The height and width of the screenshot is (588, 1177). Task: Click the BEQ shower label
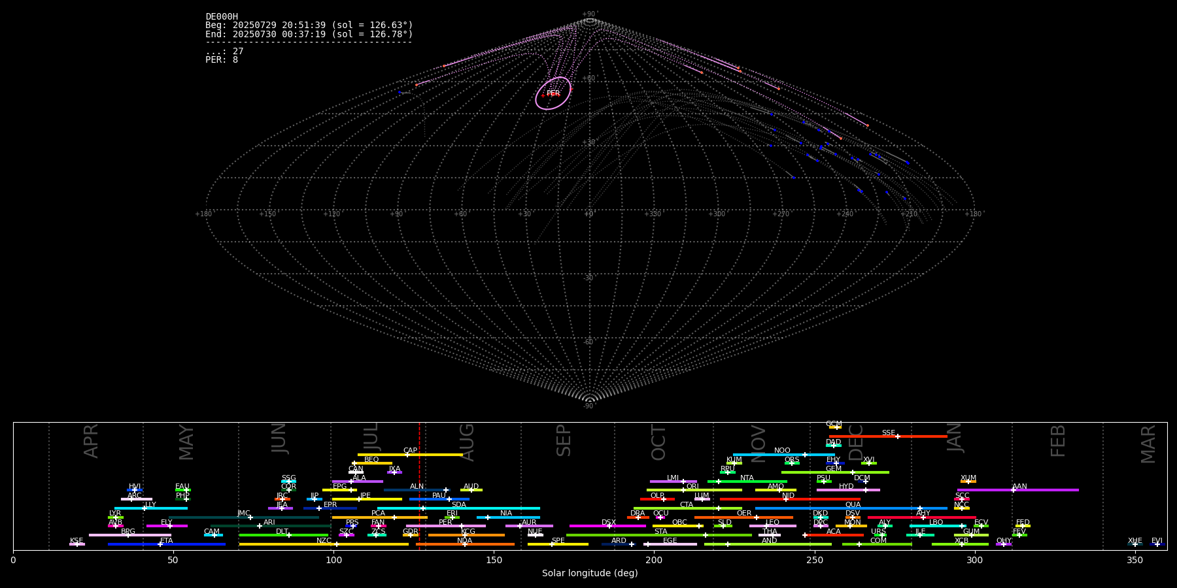pyautogui.click(x=371, y=460)
